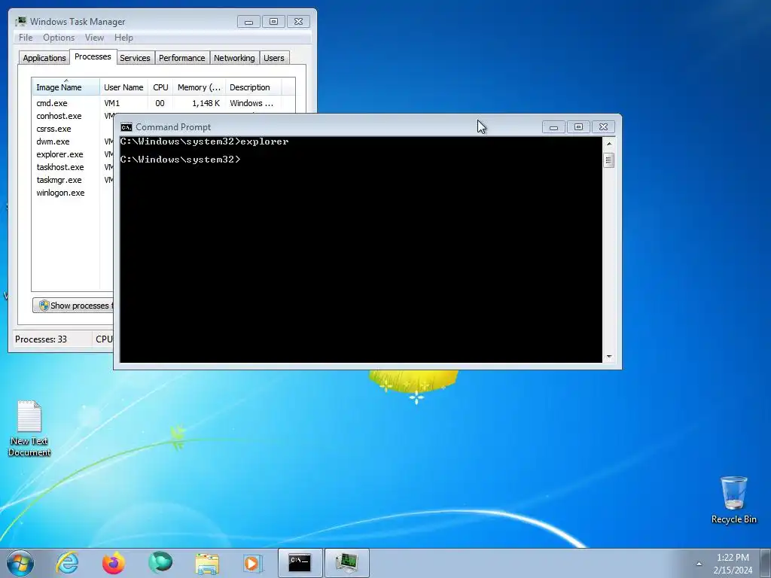Select the dwm.exe process row
Screen dimensions: 771x578
(x=73, y=141)
